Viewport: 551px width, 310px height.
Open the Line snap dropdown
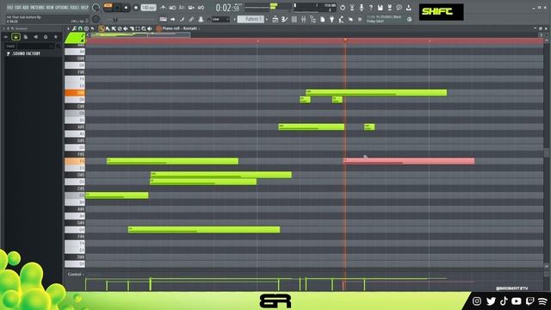click(220, 19)
